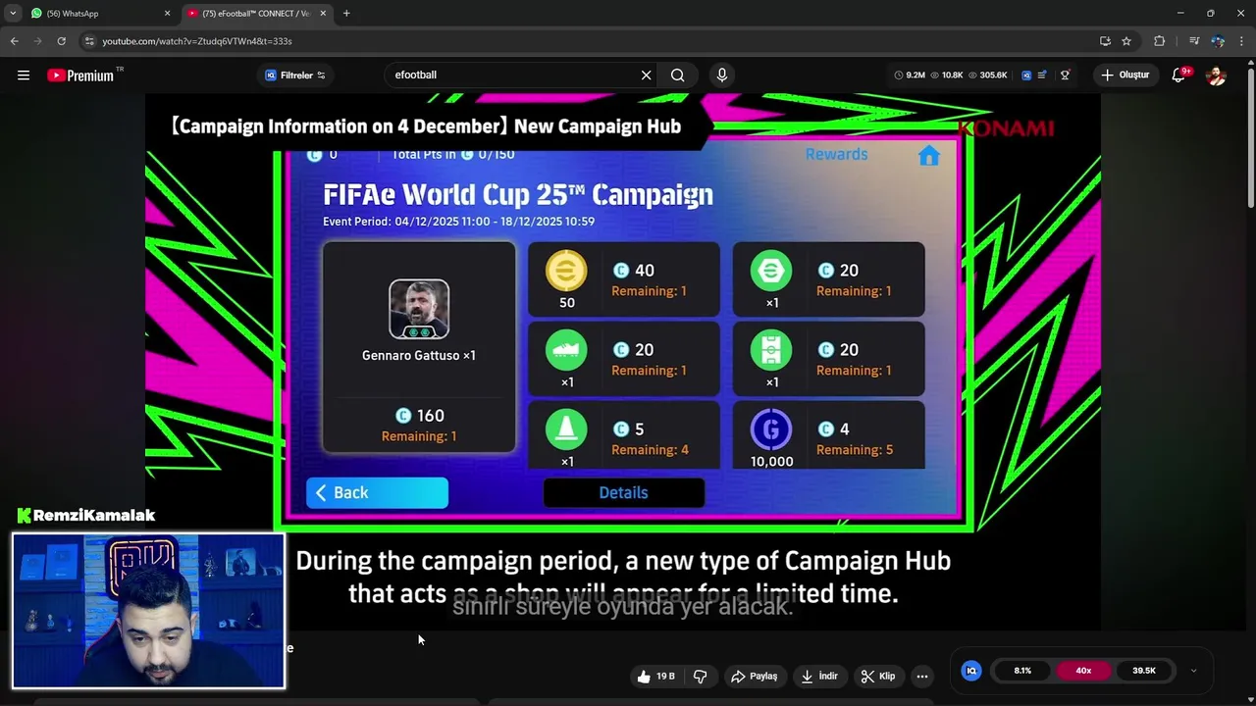Click the RemziKamalak channel watermark
This screenshot has width=1256, height=706.
86,516
